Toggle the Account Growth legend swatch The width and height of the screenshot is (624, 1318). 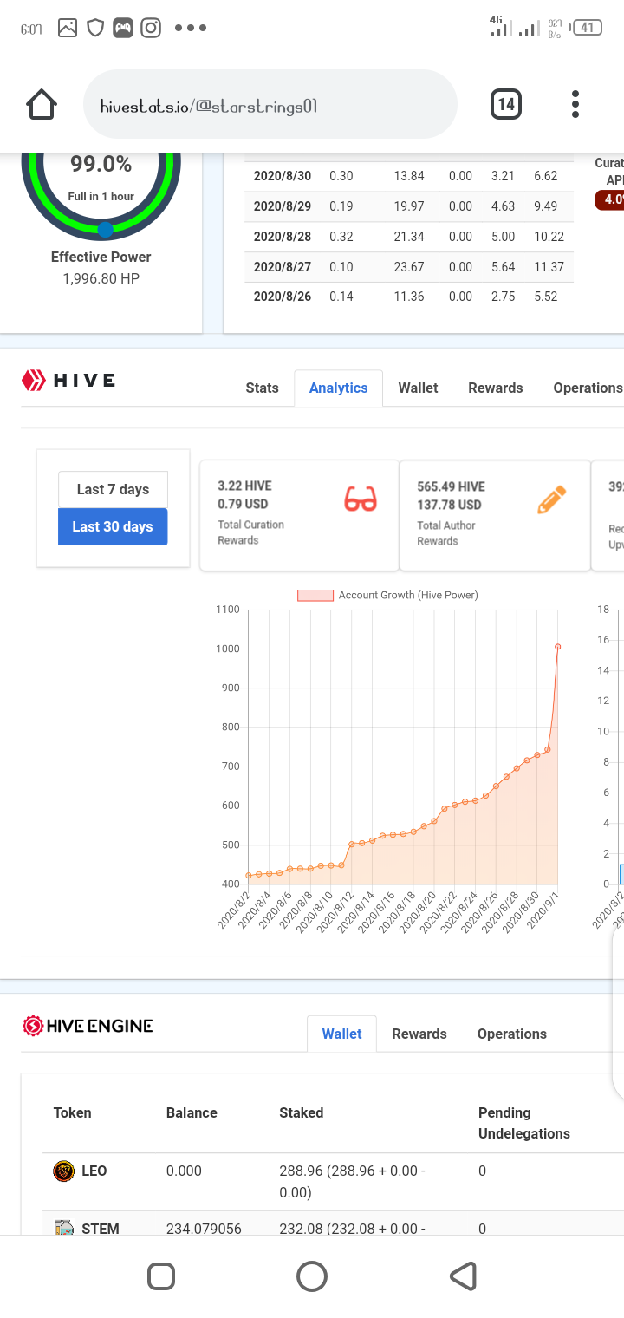(315, 595)
